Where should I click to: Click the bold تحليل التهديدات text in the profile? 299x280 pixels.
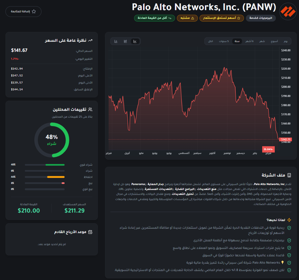[x=183, y=194]
